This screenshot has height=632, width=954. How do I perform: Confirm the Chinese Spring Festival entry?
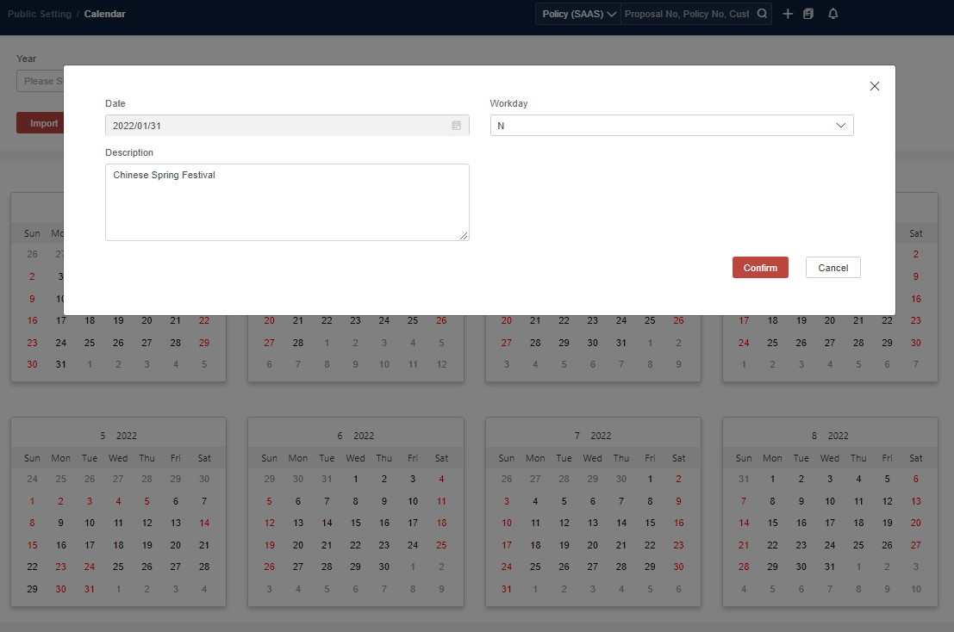[759, 267]
